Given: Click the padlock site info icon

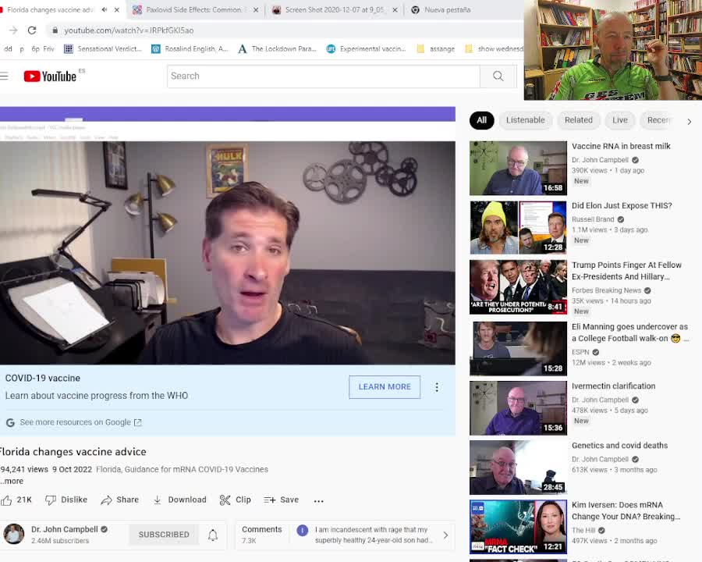Looking at the screenshot, I should (55, 30).
